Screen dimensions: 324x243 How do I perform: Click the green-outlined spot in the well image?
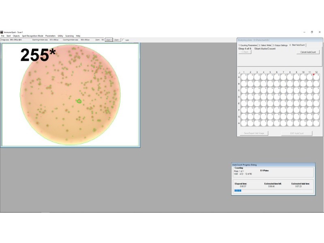coord(79,101)
